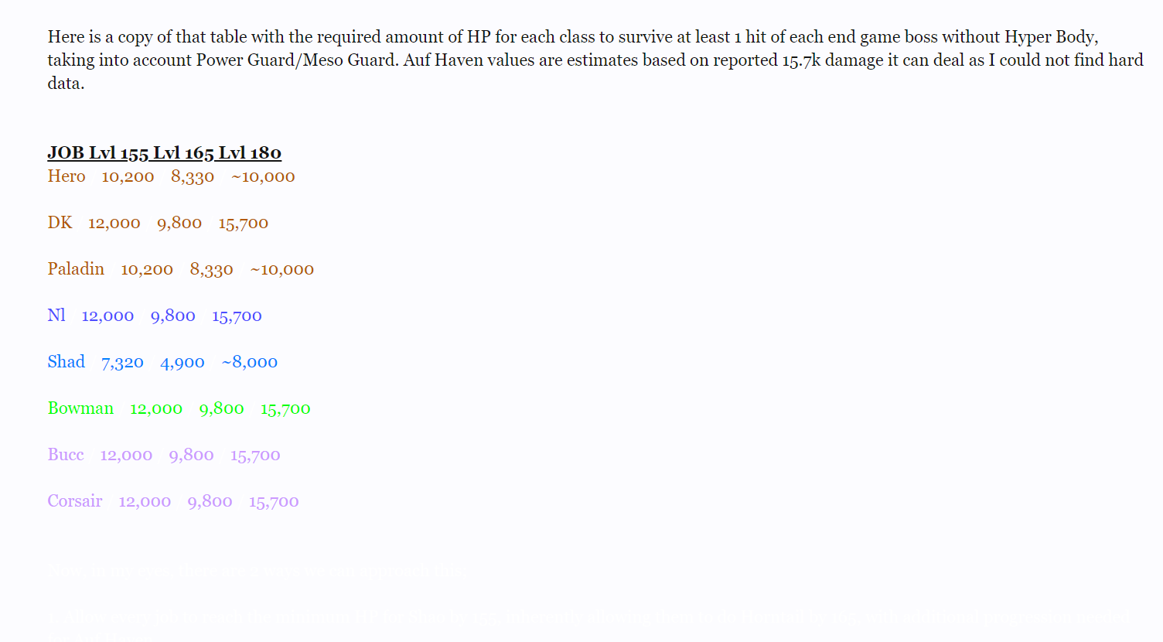Click the 12,000 value in Bowman row

[156, 409]
